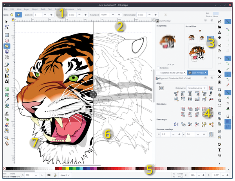Image resolution: width=235 pixels, height=181 pixels.
Task: Select the black palette swatch
Action: pyautogui.click(x=8, y=168)
